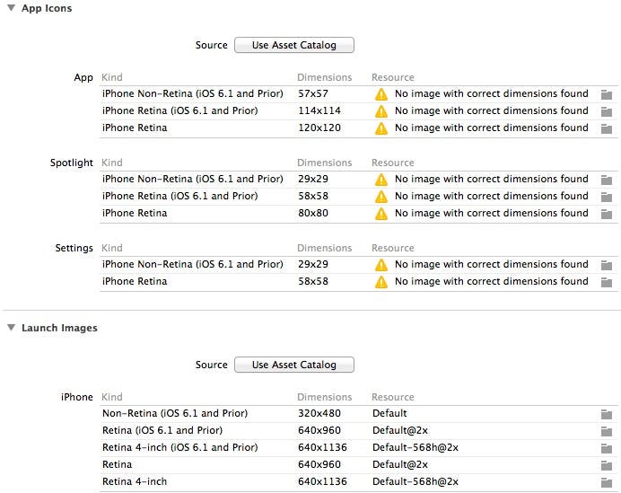Collapse the Launch Images section

tap(10, 329)
